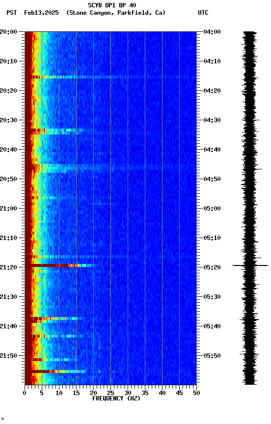Click the frequency axis value 15
The image size is (271, 424).
tap(76, 394)
